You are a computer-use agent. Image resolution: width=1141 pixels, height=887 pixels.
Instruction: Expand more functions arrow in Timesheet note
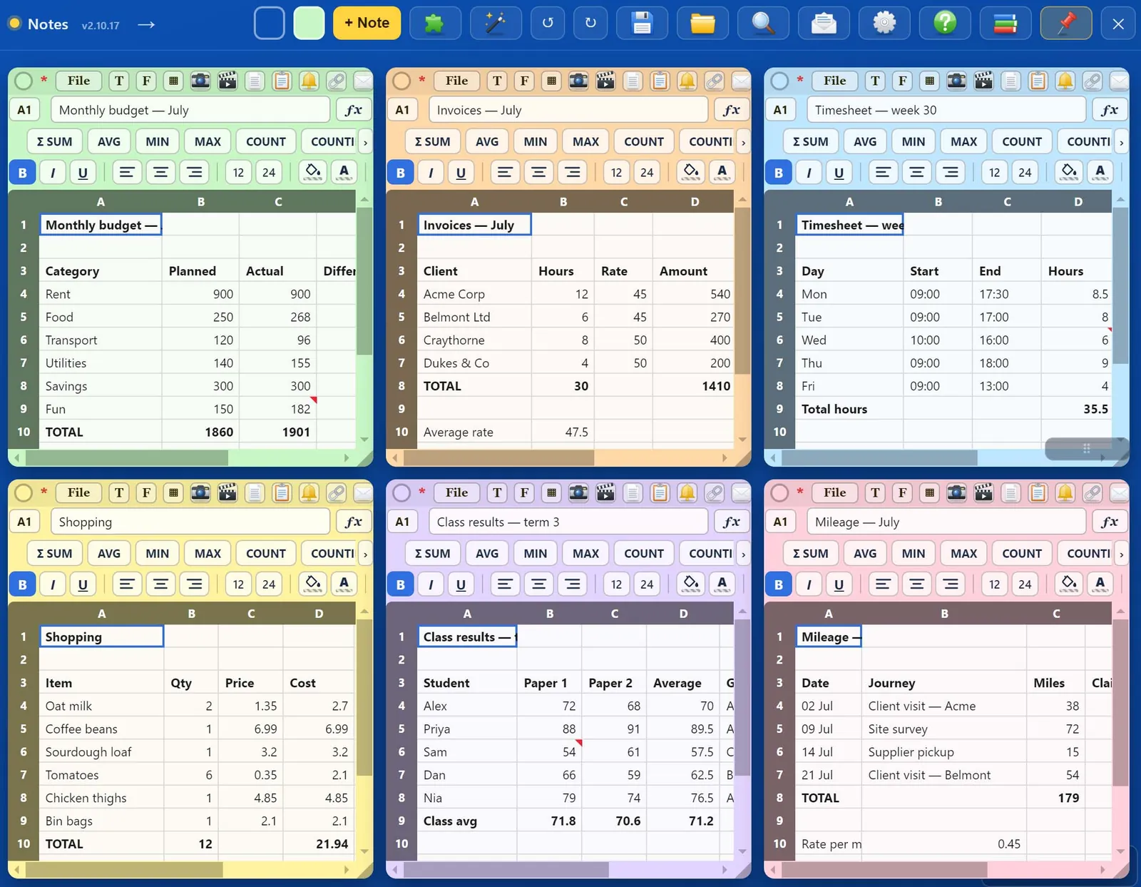pyautogui.click(x=1121, y=142)
